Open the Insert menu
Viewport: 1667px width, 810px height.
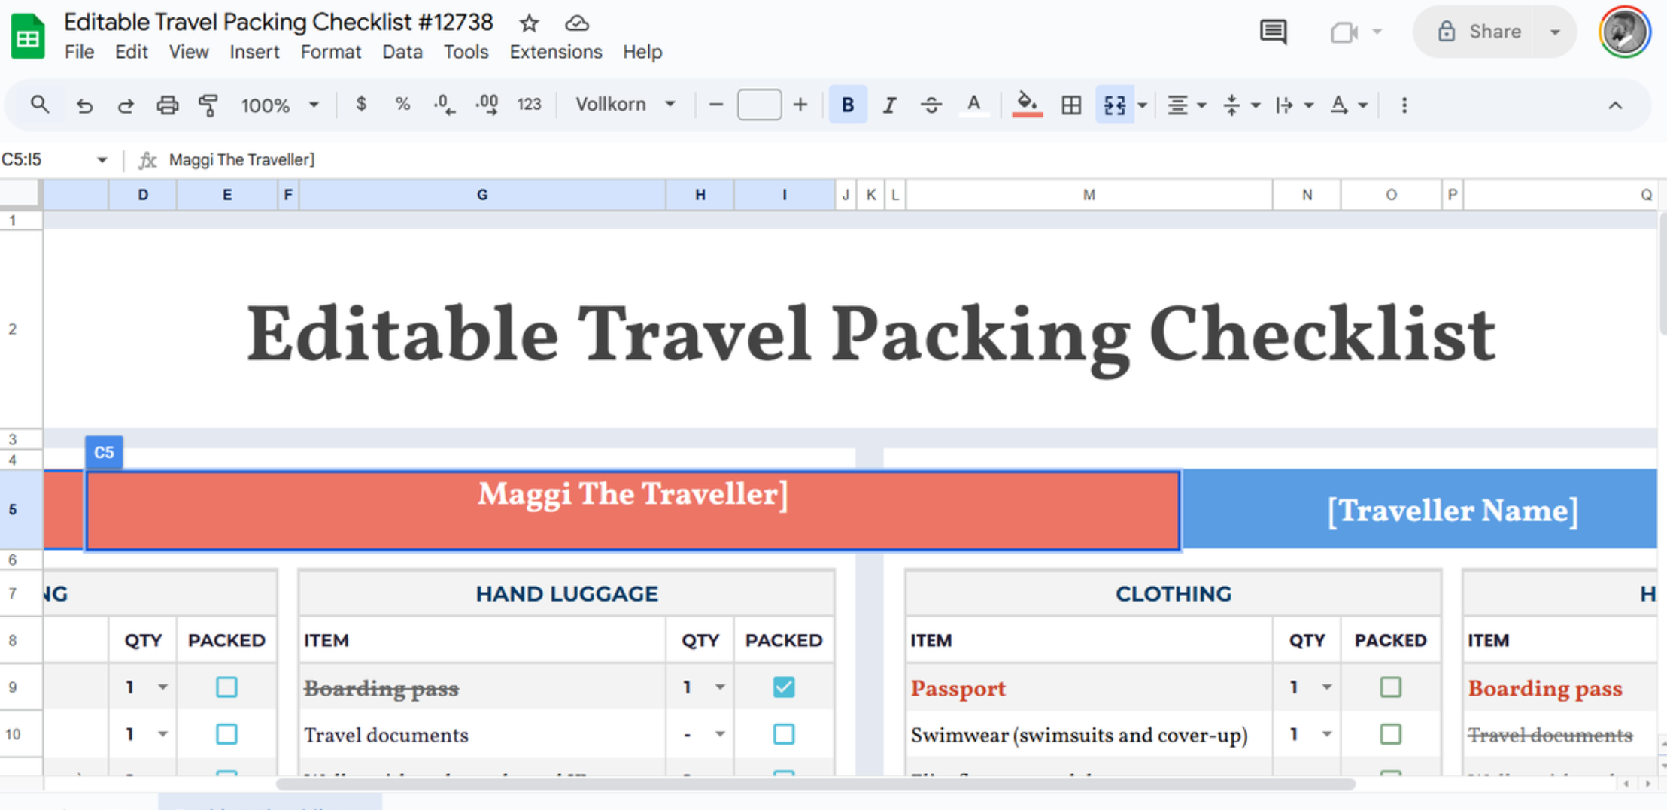coord(254,52)
